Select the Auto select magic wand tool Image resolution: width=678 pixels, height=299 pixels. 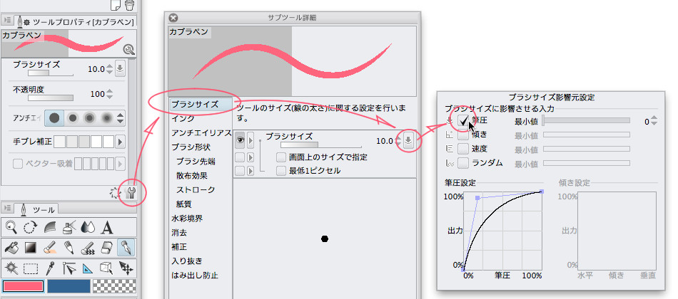(11, 268)
